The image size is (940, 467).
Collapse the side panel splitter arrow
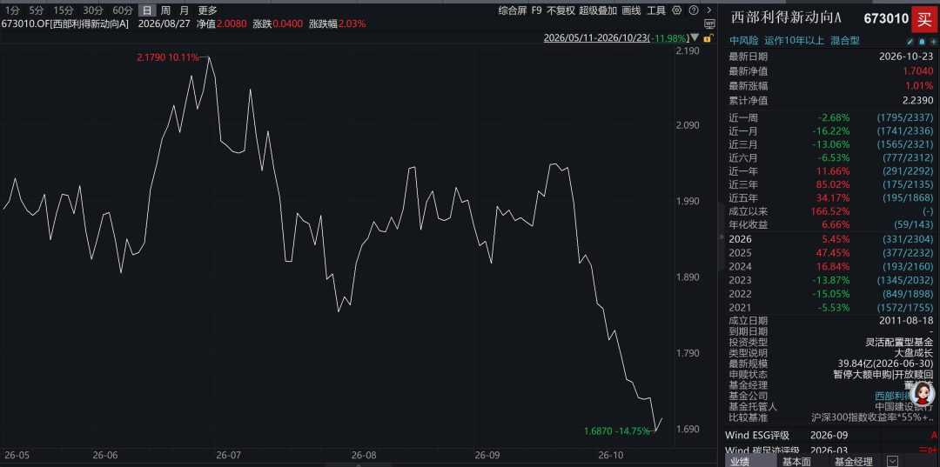click(722, 237)
